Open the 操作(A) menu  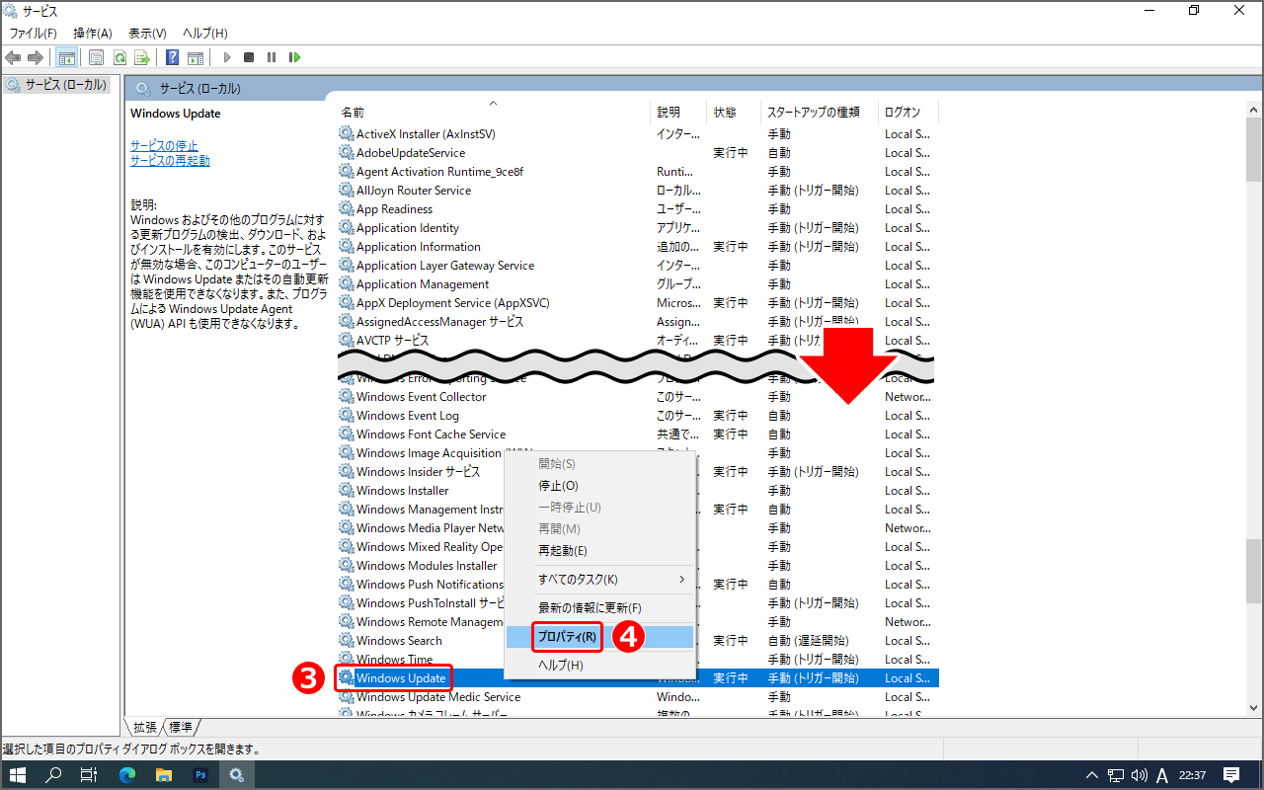pyautogui.click(x=93, y=34)
